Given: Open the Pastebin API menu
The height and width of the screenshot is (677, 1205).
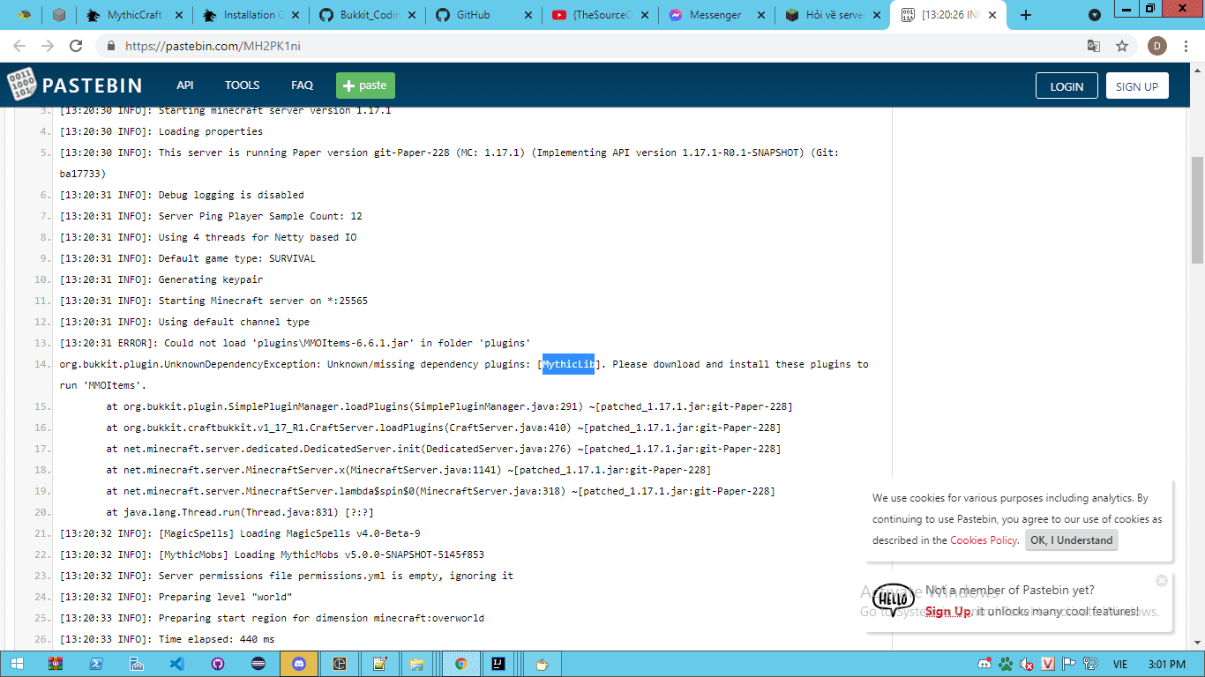Looking at the screenshot, I should point(185,86).
